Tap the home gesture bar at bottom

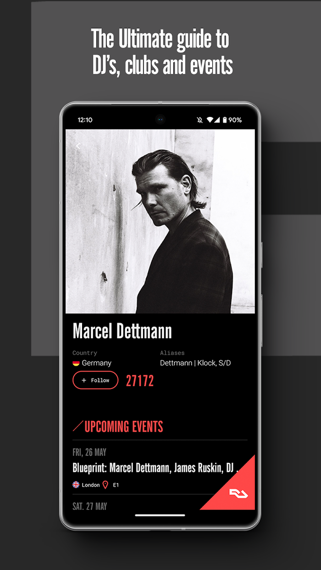(160, 515)
